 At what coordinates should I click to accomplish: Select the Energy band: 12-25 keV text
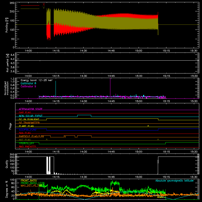(37, 80)
